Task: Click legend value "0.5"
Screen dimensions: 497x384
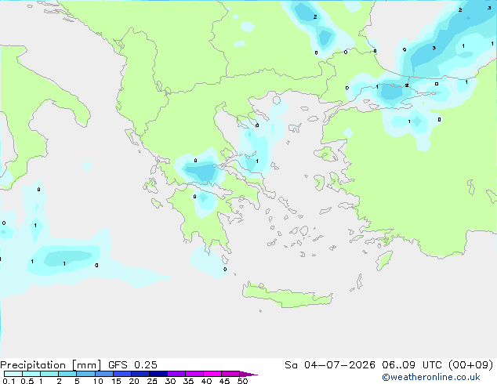Action: coord(27,381)
